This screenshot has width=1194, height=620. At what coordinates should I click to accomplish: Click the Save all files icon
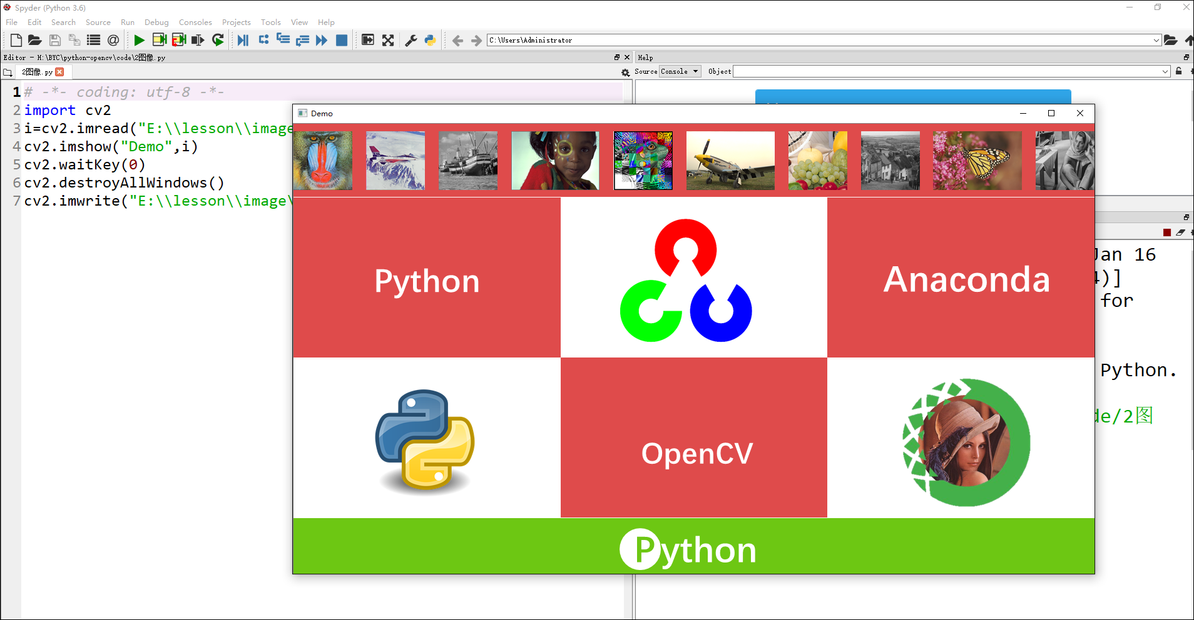point(74,40)
